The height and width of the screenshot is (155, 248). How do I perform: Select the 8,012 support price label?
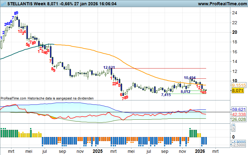(x=185, y=92)
